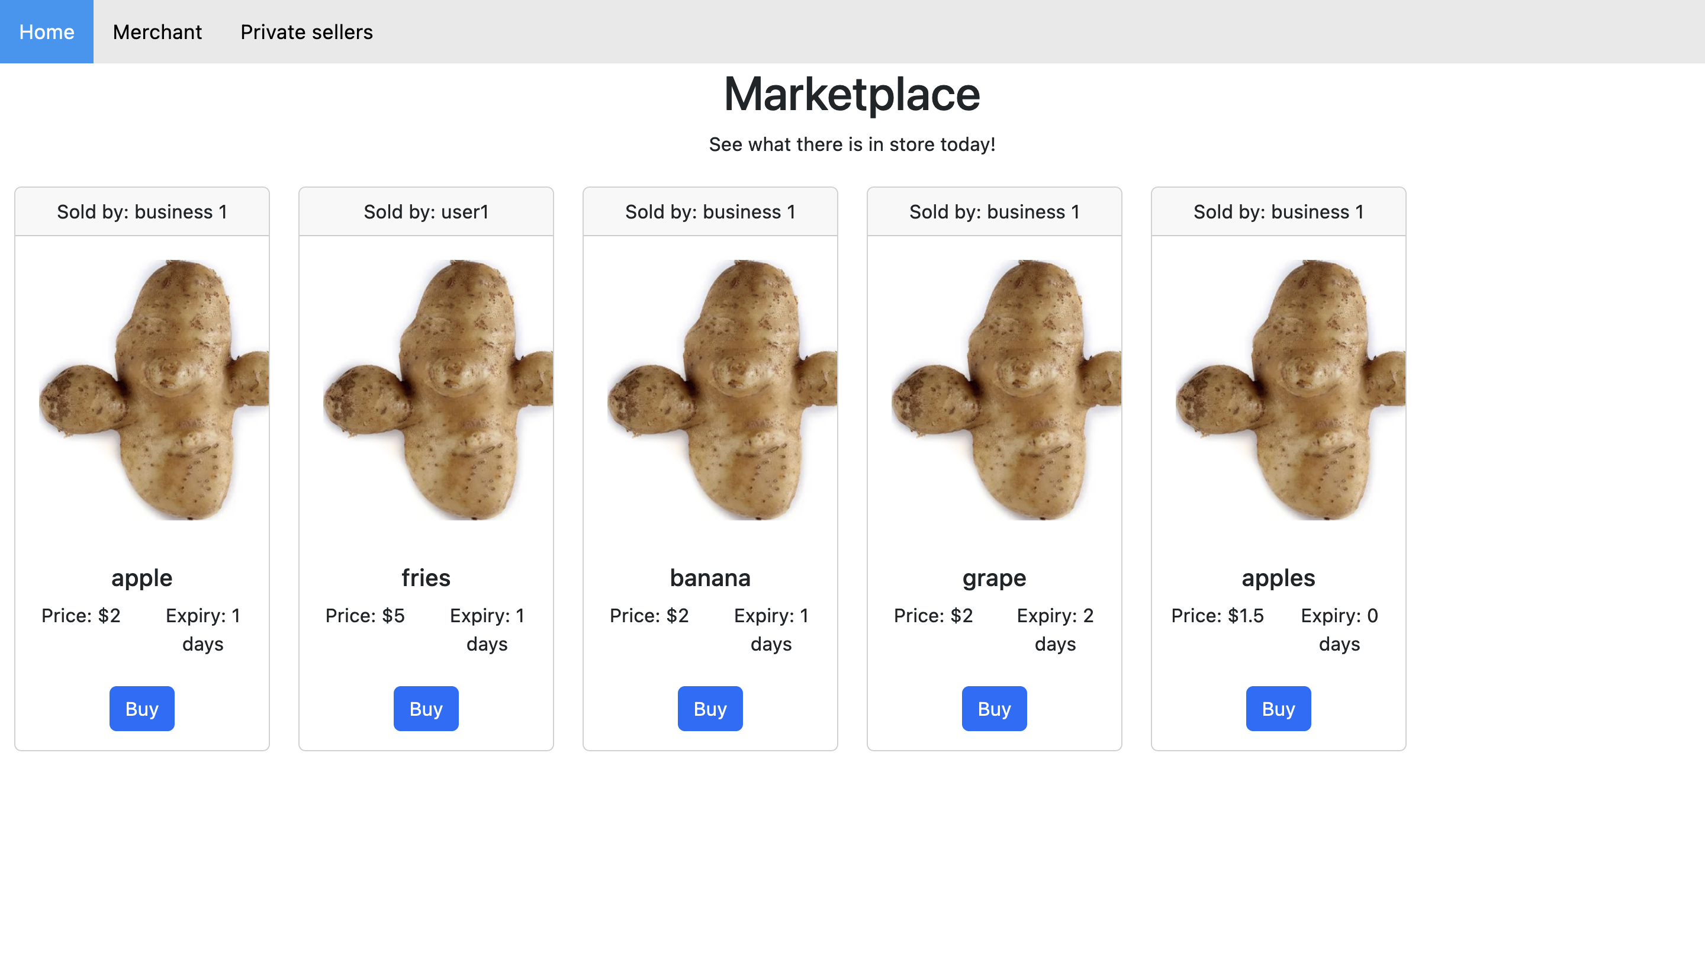Click the banana product image
This screenshot has height=965, width=1705.
(722, 390)
